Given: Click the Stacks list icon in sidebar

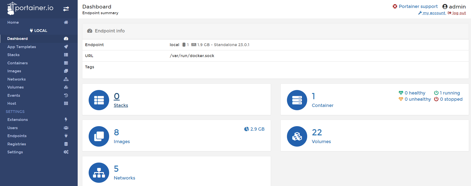Looking at the screenshot, I should (66, 55).
